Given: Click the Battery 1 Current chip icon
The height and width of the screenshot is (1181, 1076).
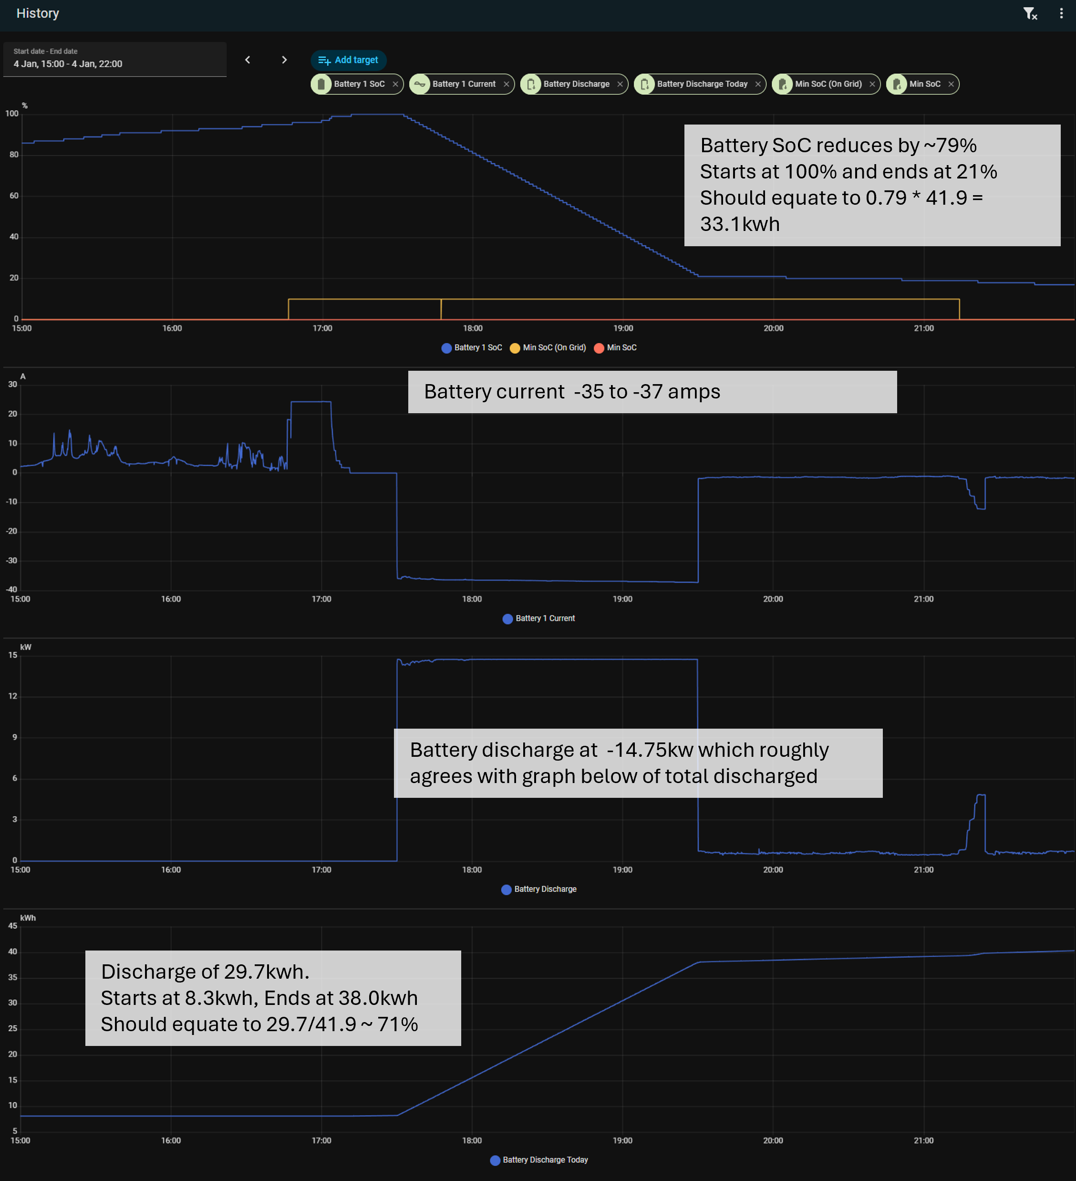Looking at the screenshot, I should pyautogui.click(x=420, y=84).
